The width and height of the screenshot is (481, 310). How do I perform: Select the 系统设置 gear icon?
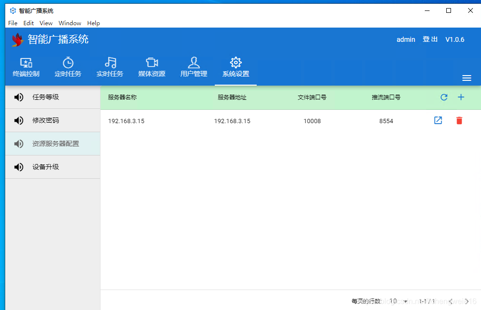pyautogui.click(x=236, y=62)
